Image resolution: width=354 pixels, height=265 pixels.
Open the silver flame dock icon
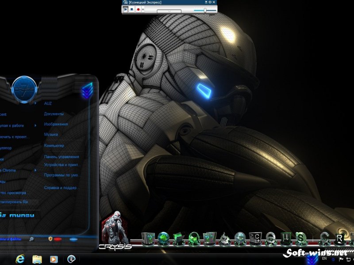coord(224,239)
